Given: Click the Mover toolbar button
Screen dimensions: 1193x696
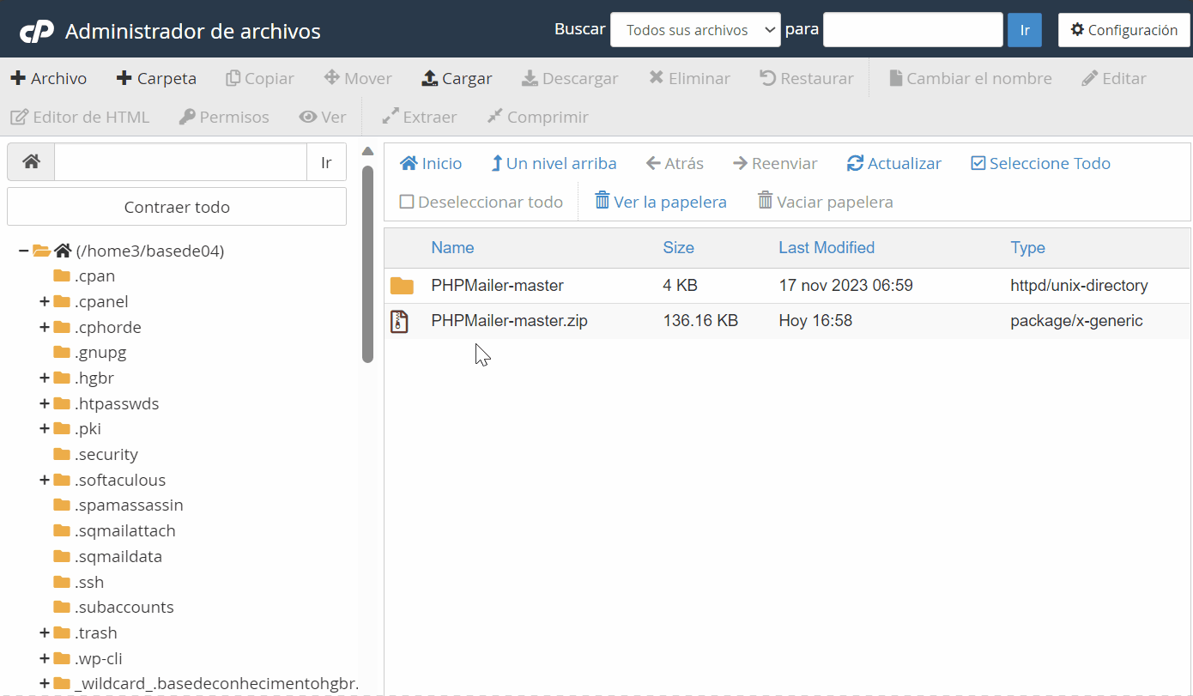Looking at the screenshot, I should tap(358, 78).
